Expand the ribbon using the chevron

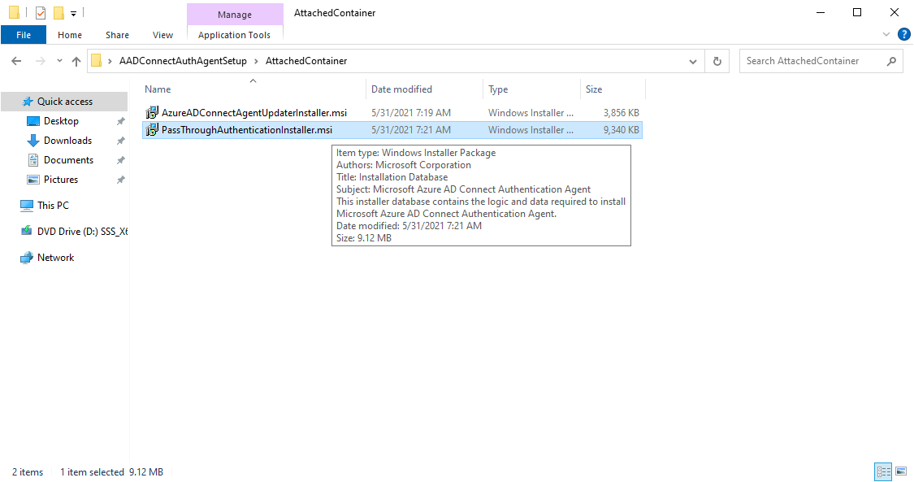pos(886,35)
